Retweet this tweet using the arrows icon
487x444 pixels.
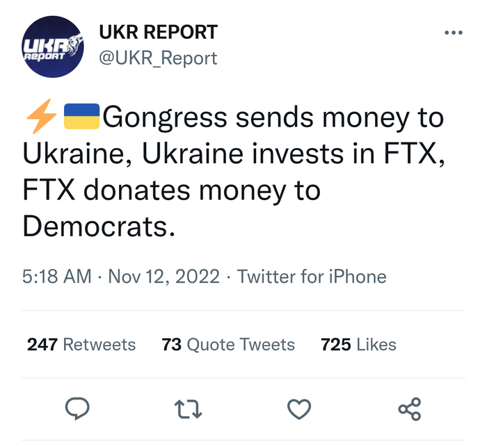tap(188, 409)
